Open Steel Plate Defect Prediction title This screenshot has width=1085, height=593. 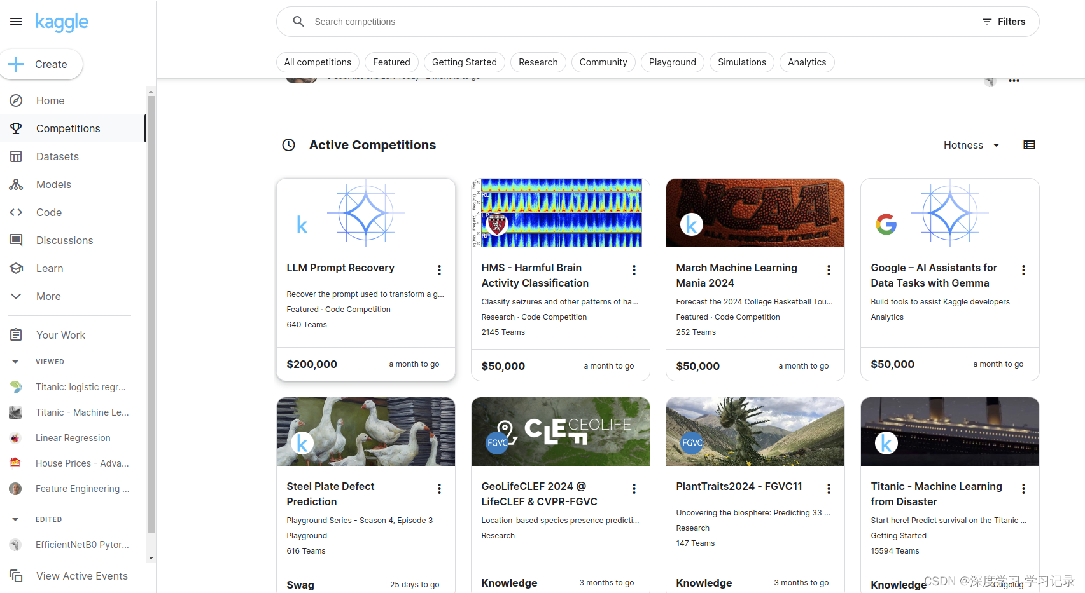(330, 494)
